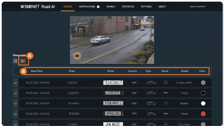Screen dimensions: 224x126
Task: Click the model name Focus
Action: pyautogui.click(x=184, y=93)
